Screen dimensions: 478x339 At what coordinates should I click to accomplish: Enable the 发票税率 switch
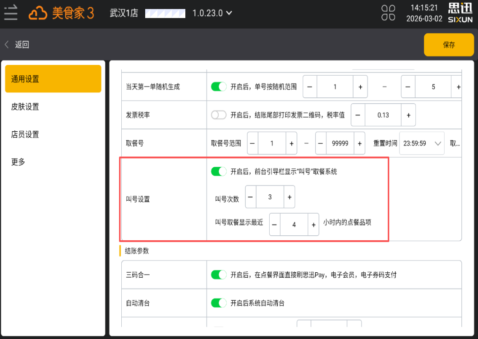[x=219, y=115]
